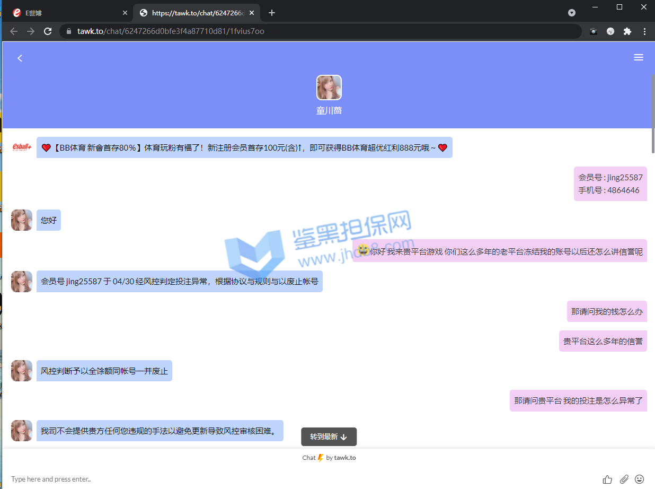Click the tawk.to branding link
This screenshot has height=489, width=655.
[x=344, y=458]
